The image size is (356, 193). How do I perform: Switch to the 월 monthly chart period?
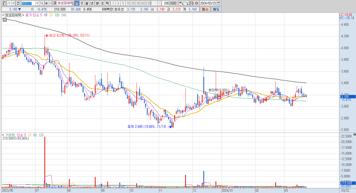click(x=87, y=3)
